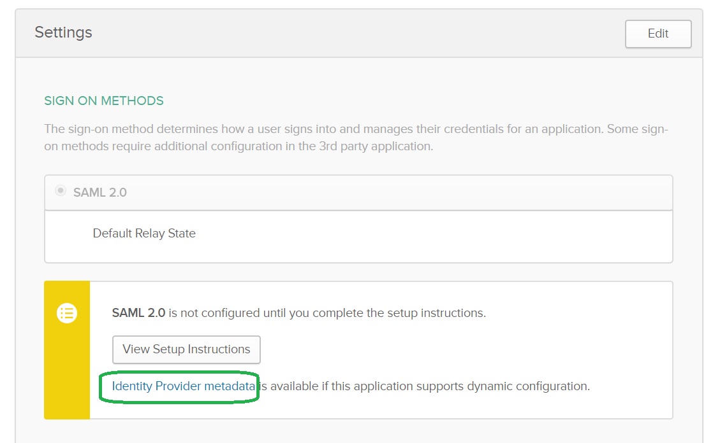The height and width of the screenshot is (443, 713).
Task: Click the SAML 2.0 option header row
Action: point(383,192)
